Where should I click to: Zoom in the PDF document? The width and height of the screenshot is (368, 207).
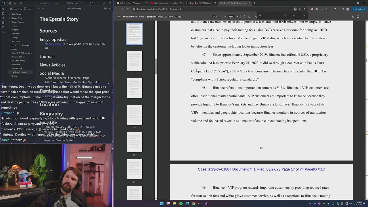pyautogui.click(x=237, y=17)
